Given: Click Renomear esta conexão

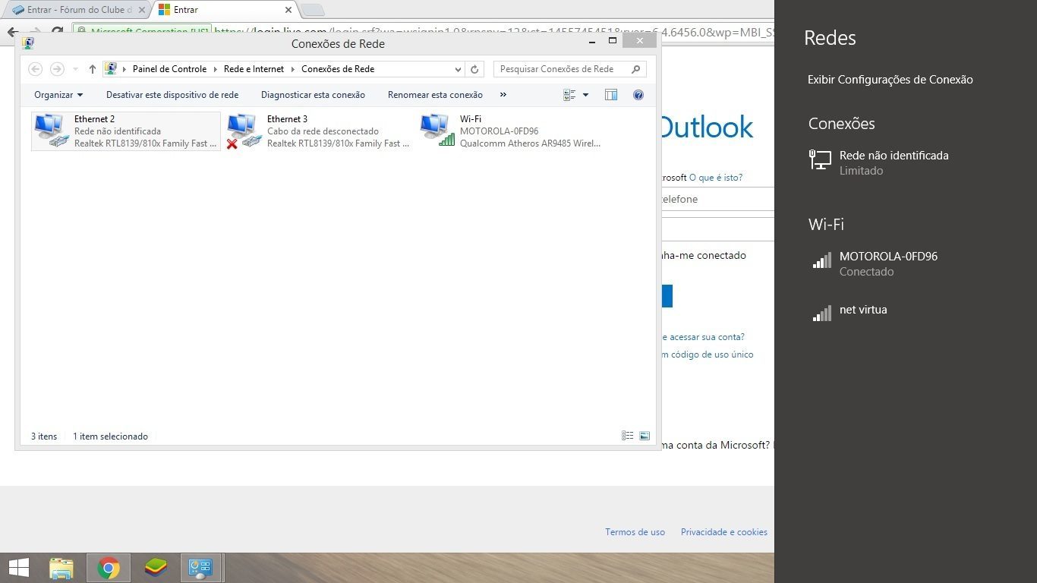Looking at the screenshot, I should 435,95.
